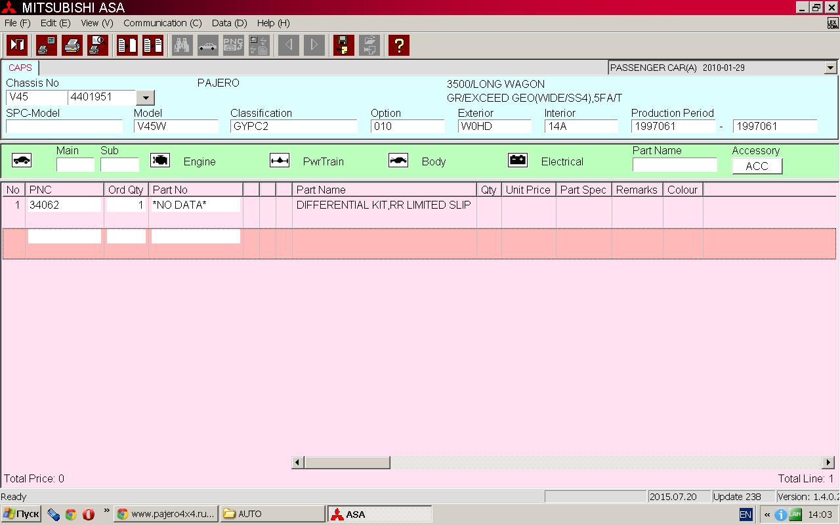Select the PwrTrain group icon

click(280, 161)
